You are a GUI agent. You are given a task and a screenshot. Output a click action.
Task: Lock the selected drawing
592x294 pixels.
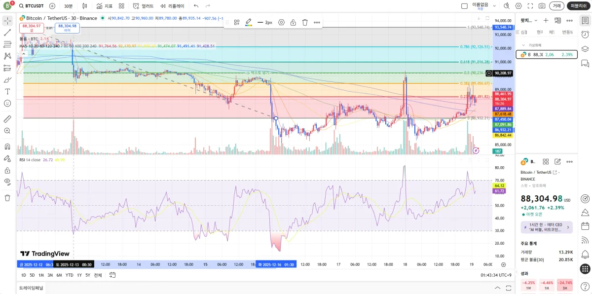point(293,22)
